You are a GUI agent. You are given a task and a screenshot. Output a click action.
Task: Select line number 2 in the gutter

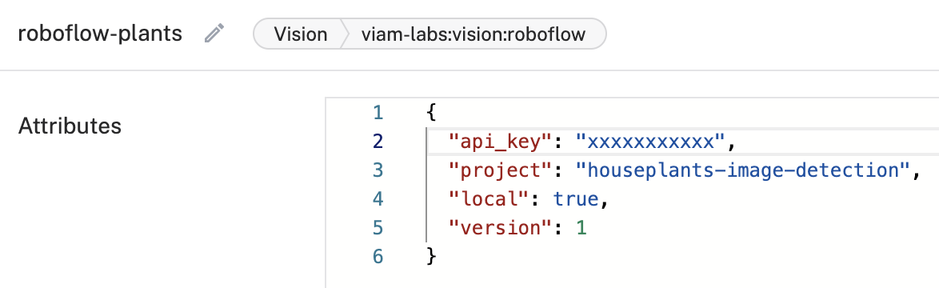click(x=378, y=142)
